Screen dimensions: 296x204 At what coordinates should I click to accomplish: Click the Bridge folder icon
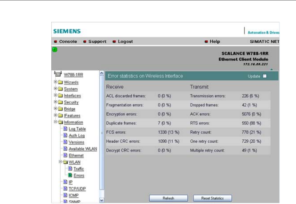click(60, 109)
